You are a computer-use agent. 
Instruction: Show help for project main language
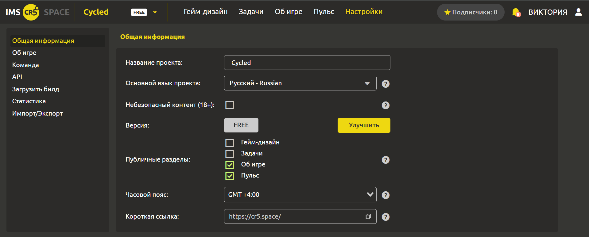click(x=386, y=84)
